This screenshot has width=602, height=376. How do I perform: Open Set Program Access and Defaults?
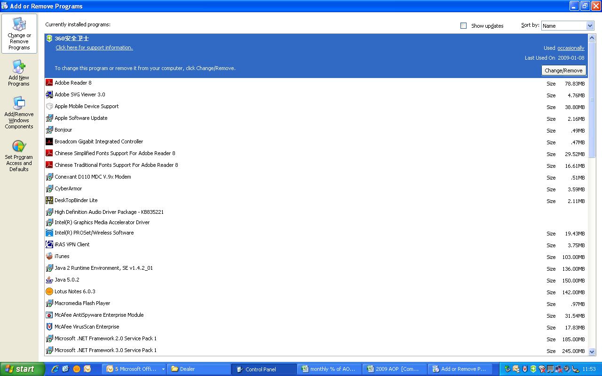[19, 156]
